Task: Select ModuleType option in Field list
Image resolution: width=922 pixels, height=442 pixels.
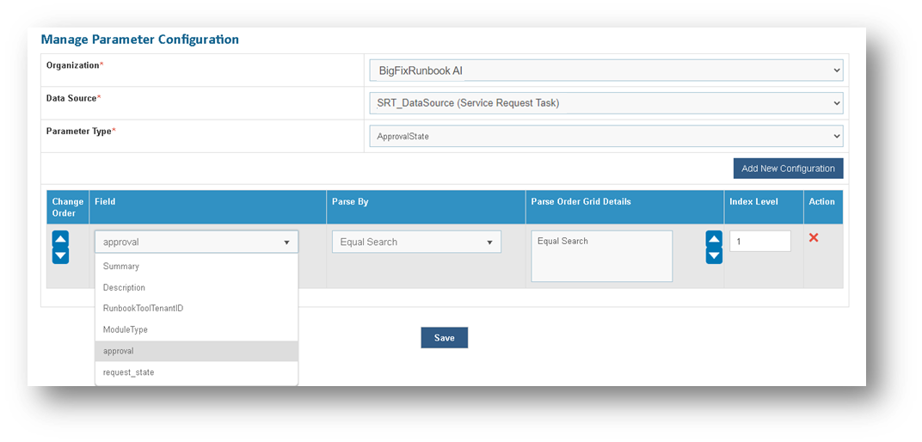Action: [126, 329]
